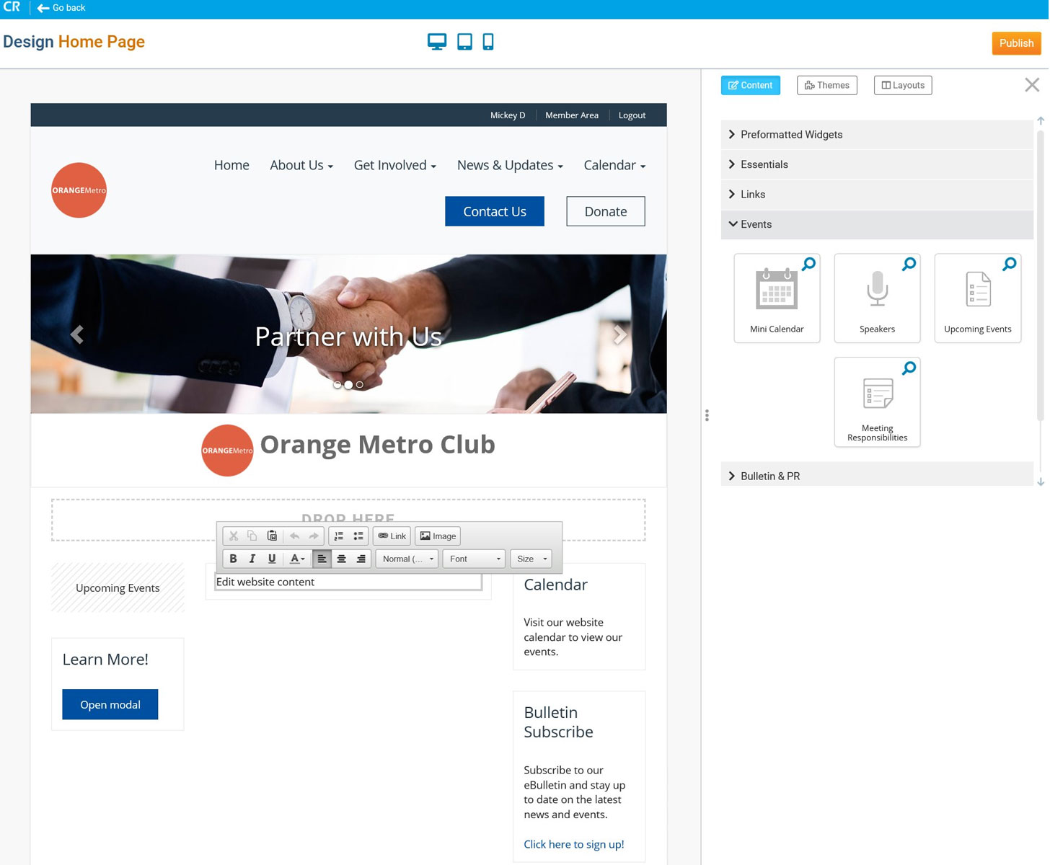The width and height of the screenshot is (1050, 865).
Task: Switch to tablet preview icon
Action: pos(464,42)
